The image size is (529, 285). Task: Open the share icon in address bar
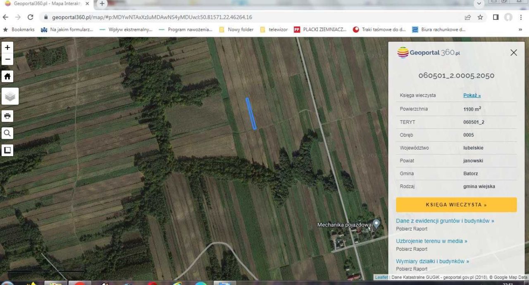click(x=467, y=17)
